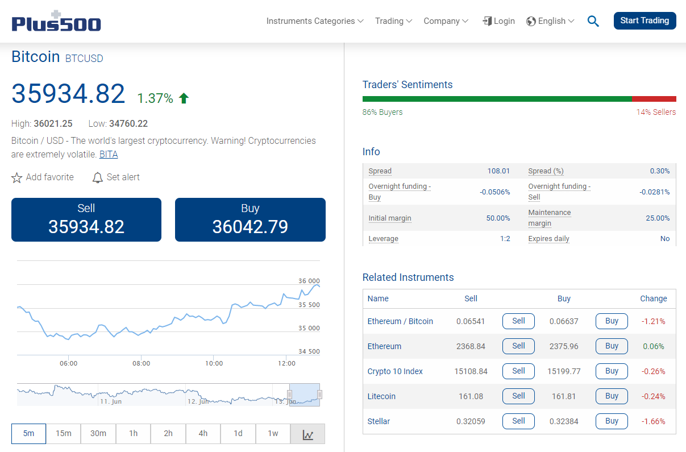Screen dimensions: 686x452
Task: Click the Login link
Action: click(x=504, y=21)
